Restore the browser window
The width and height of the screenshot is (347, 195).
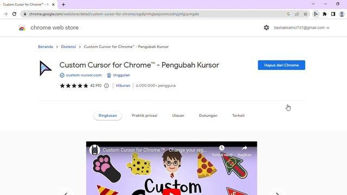tap(337, 4)
